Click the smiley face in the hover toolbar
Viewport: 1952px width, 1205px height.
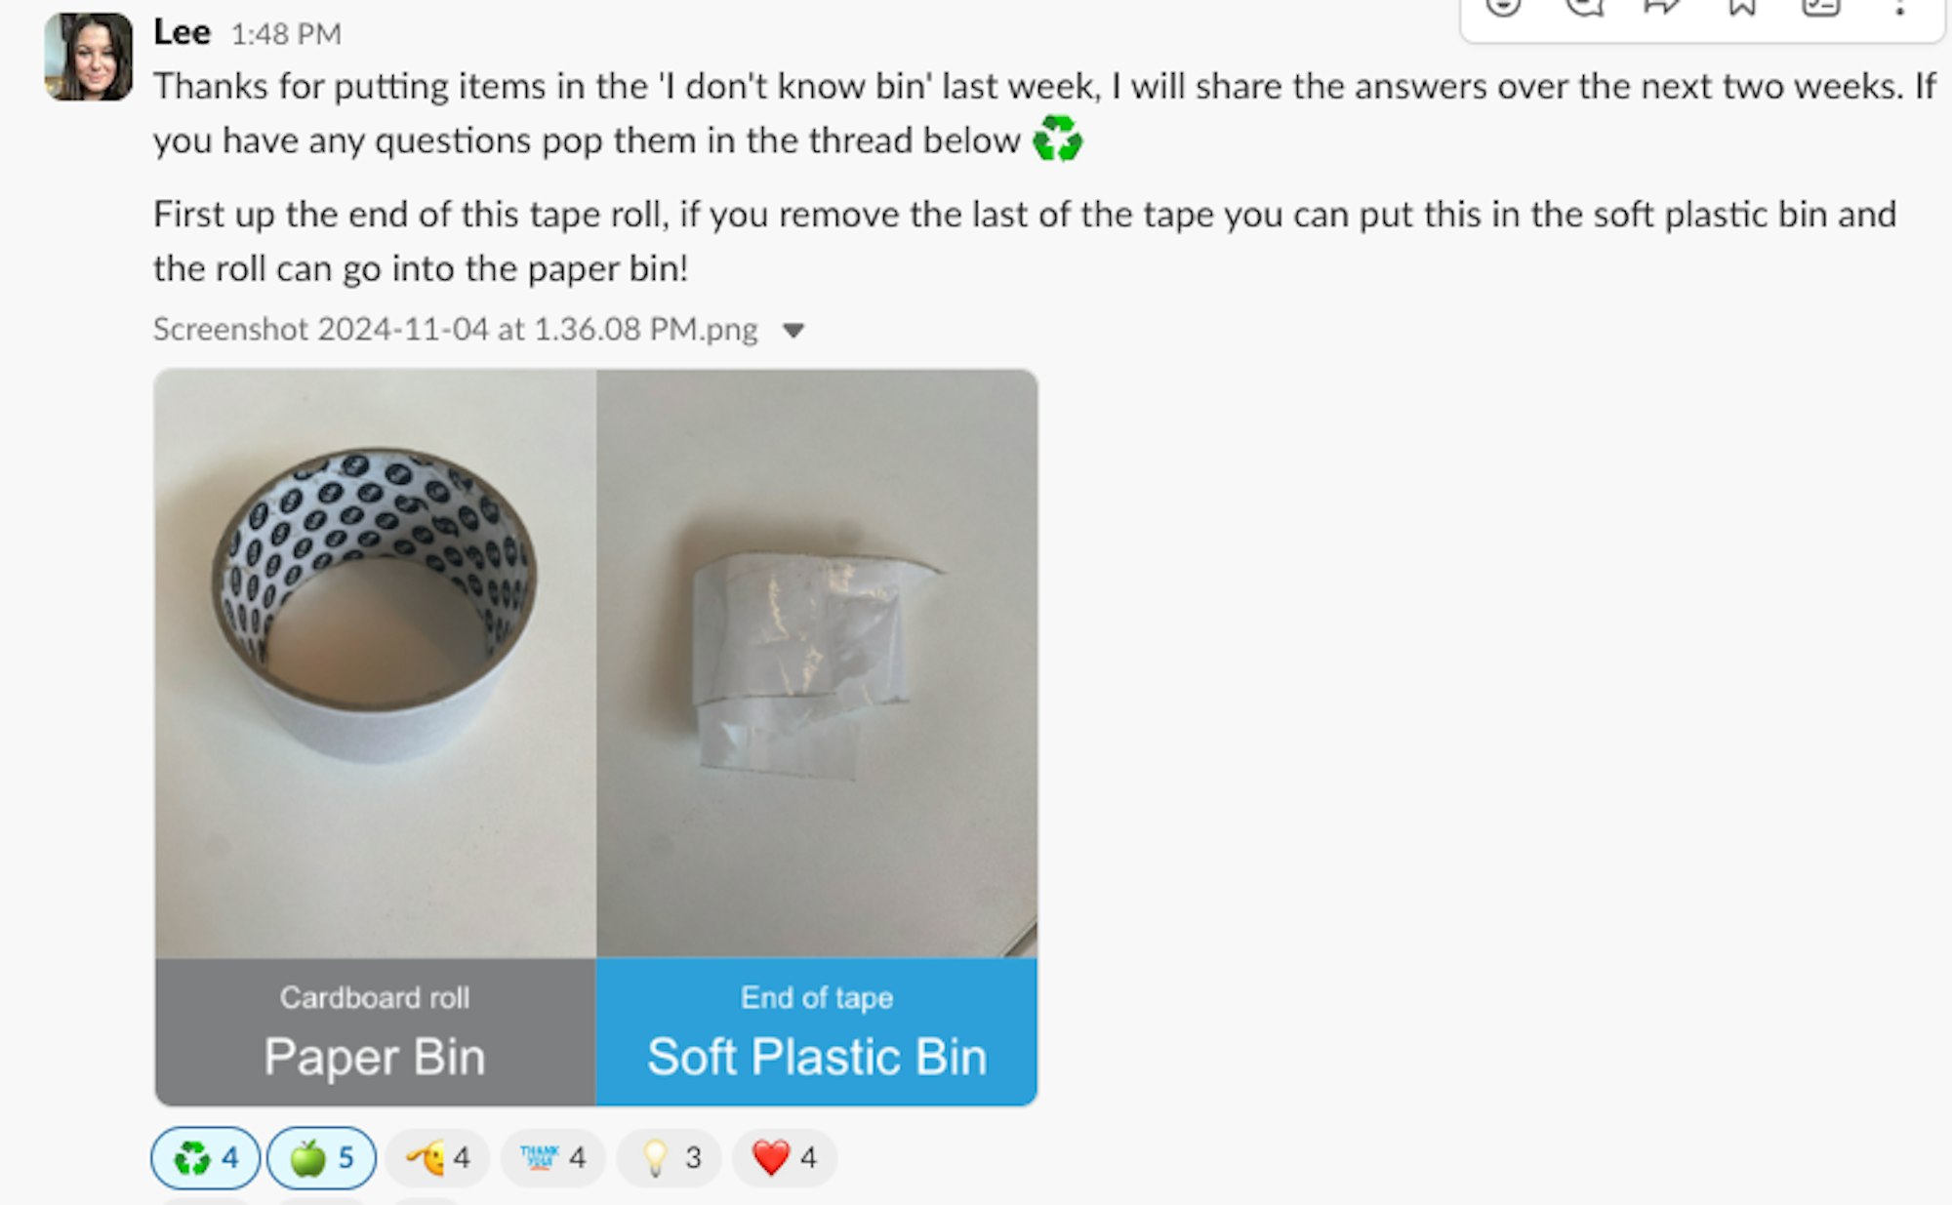(x=1503, y=10)
